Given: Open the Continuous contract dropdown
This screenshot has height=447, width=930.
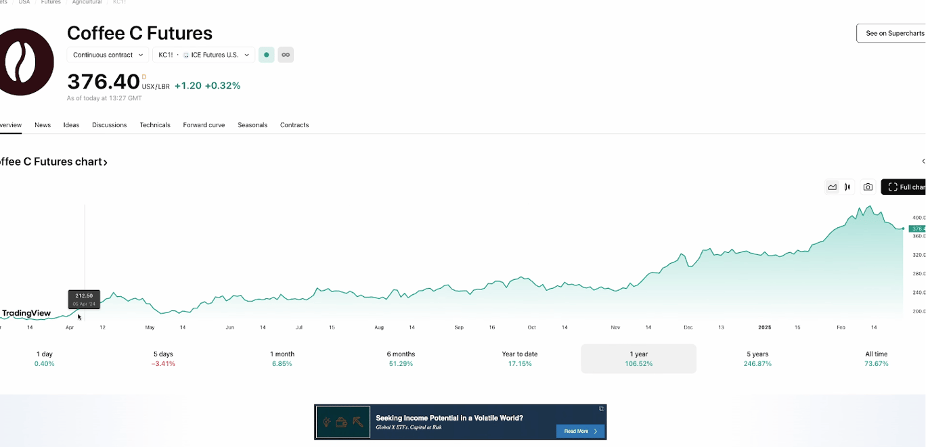Looking at the screenshot, I should click(108, 55).
